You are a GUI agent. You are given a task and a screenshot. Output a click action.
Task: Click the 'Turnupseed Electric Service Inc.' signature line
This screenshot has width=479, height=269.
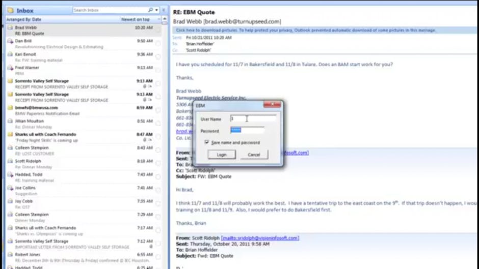tap(211, 98)
